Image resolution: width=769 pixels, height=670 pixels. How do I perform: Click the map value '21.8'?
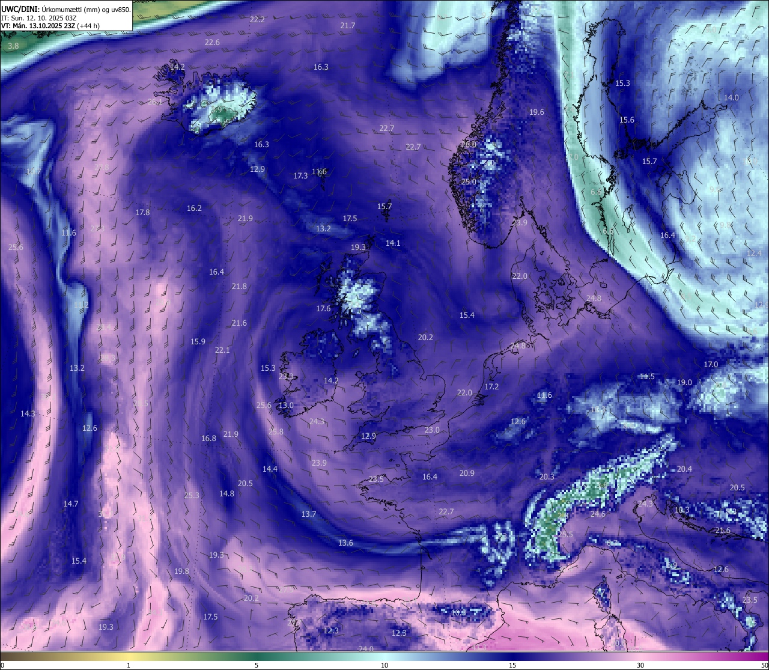(x=239, y=286)
